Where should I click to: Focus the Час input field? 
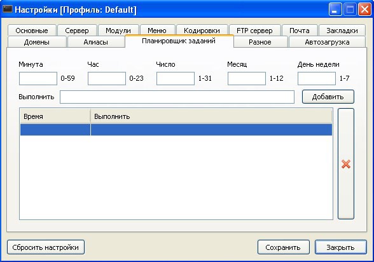[107, 78]
